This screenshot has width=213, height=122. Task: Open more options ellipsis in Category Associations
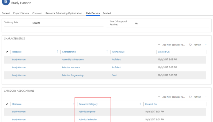point(206,97)
